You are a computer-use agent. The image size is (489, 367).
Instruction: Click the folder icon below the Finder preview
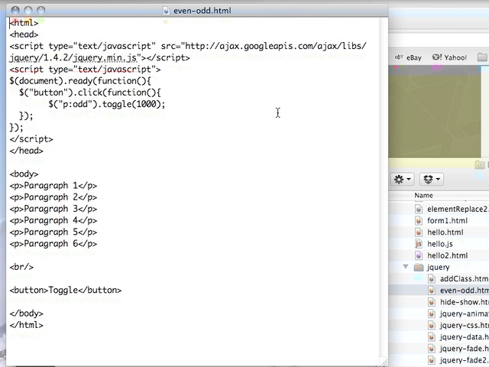pos(480,164)
